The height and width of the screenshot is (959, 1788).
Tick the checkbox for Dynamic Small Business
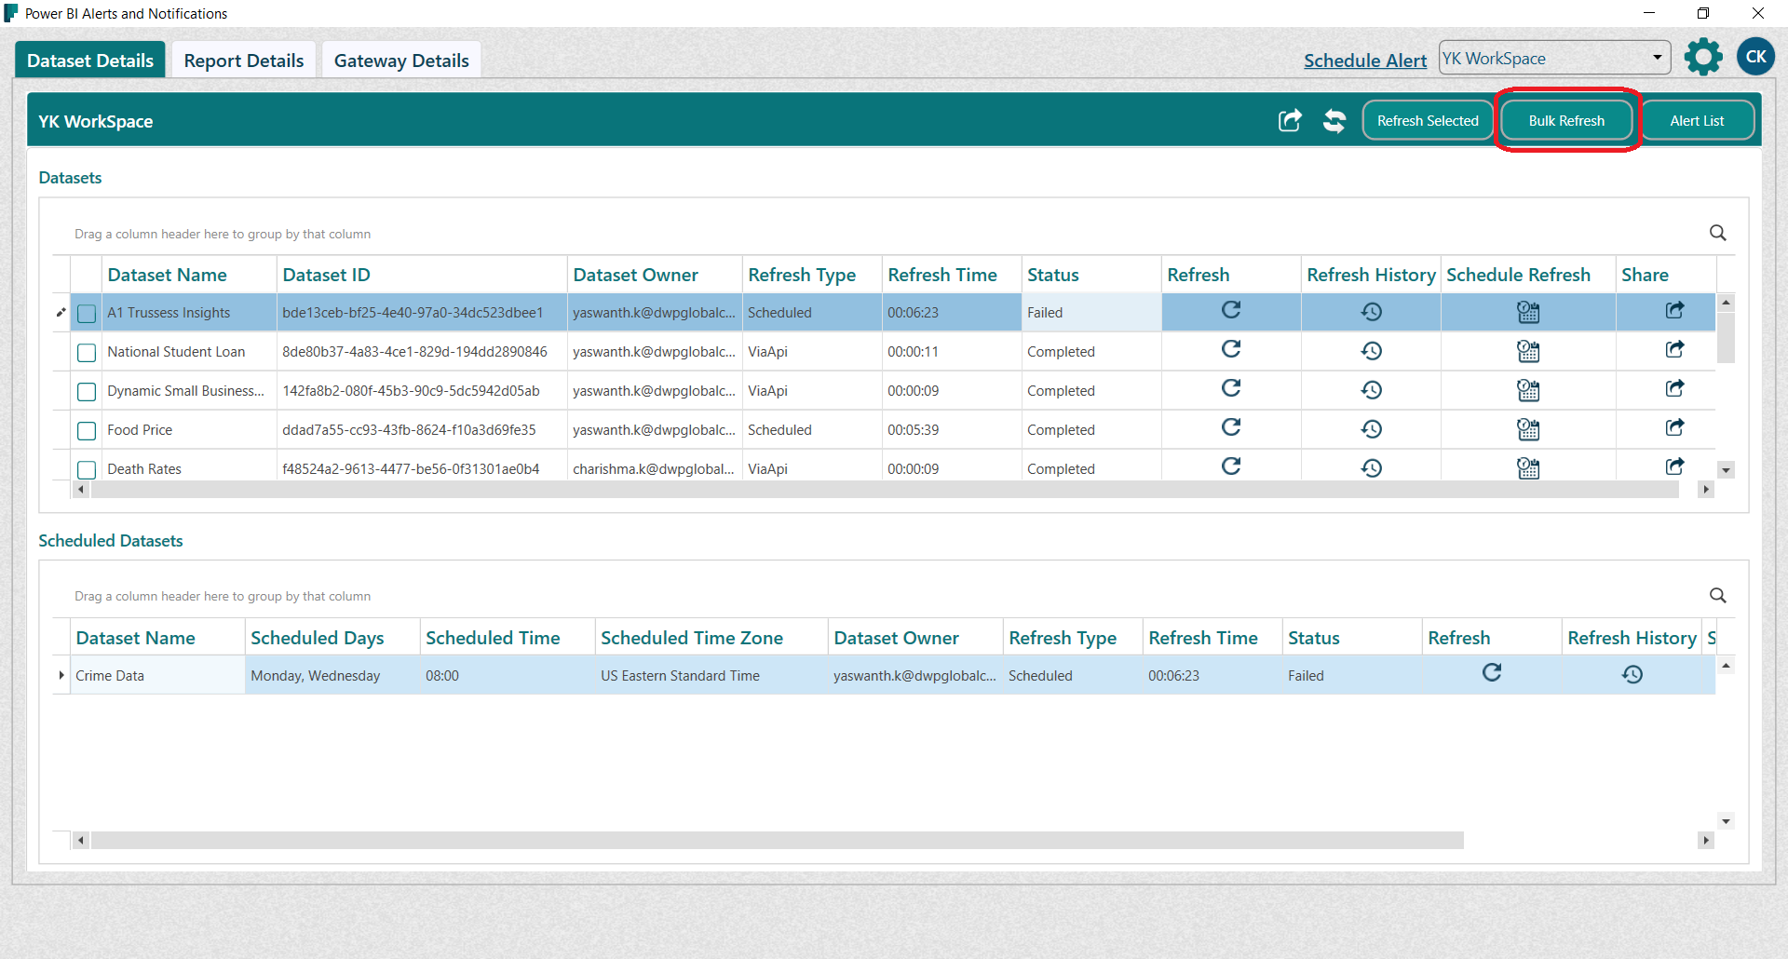[x=87, y=392]
